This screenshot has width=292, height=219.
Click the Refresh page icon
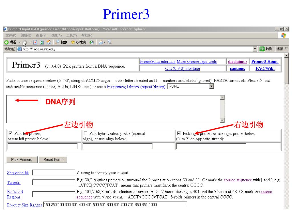[x=42, y=42]
